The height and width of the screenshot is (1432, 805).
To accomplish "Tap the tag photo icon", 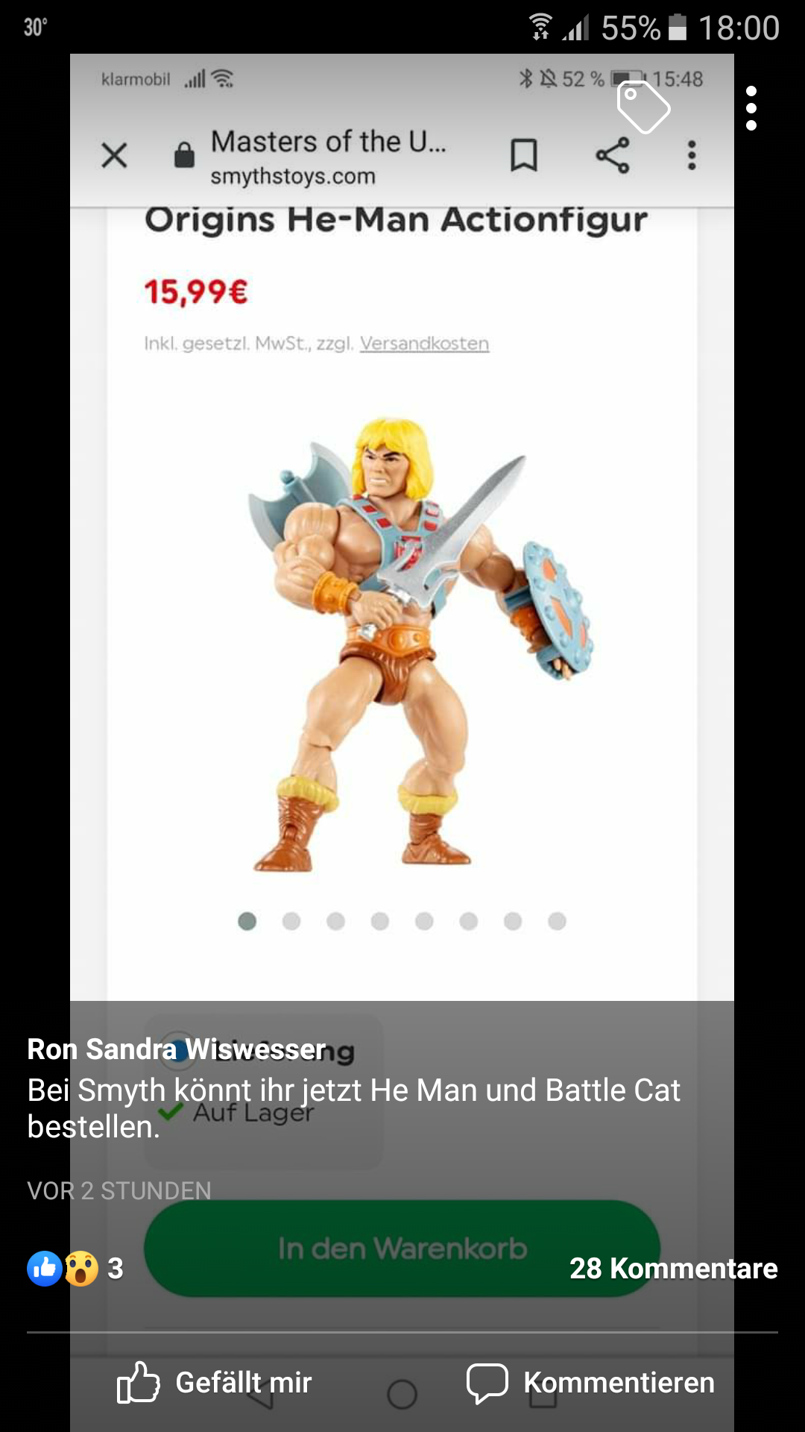I will (643, 107).
